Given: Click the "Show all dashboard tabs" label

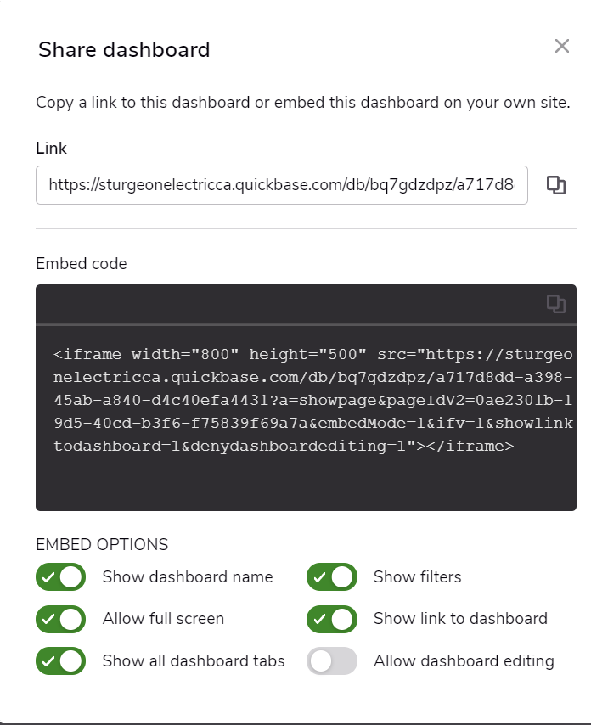Looking at the screenshot, I should click(x=194, y=660).
